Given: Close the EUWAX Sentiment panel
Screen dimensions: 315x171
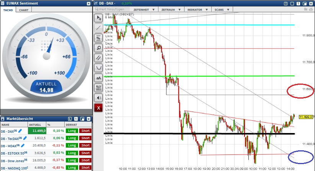Looking at the screenshot, I should (88, 3).
